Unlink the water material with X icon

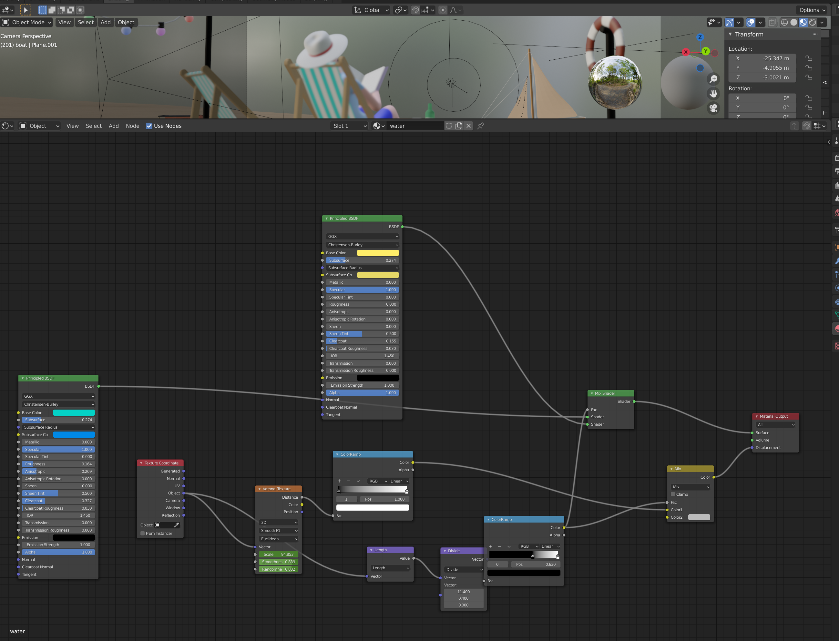[x=468, y=126]
